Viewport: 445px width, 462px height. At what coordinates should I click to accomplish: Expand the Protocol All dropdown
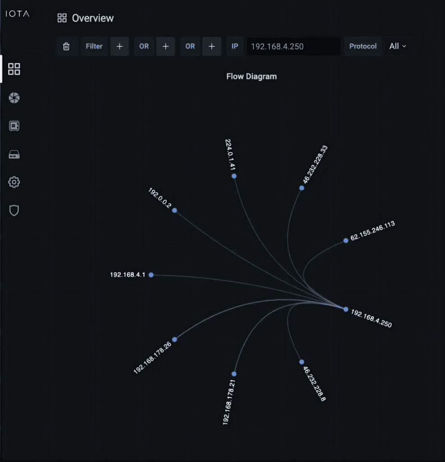[x=397, y=46]
